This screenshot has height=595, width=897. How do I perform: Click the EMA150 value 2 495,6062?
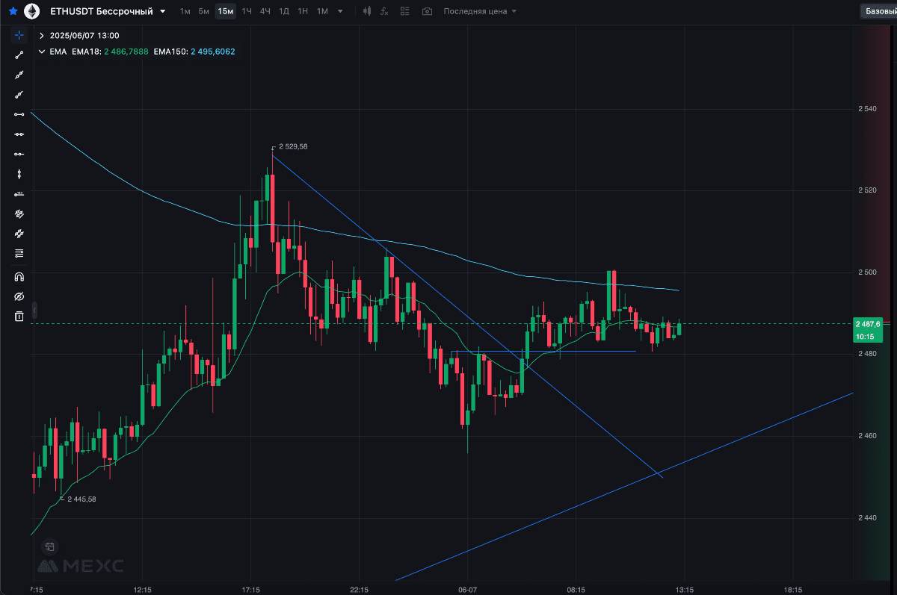[x=213, y=52]
